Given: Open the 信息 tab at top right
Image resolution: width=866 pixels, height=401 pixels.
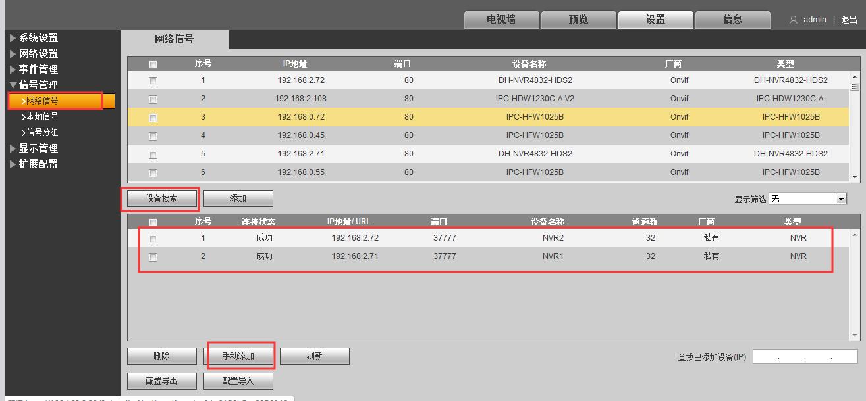Looking at the screenshot, I should [x=732, y=19].
